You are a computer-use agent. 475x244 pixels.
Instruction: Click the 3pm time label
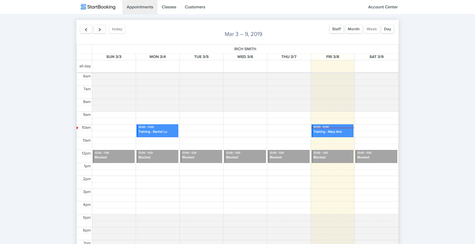[87, 192]
